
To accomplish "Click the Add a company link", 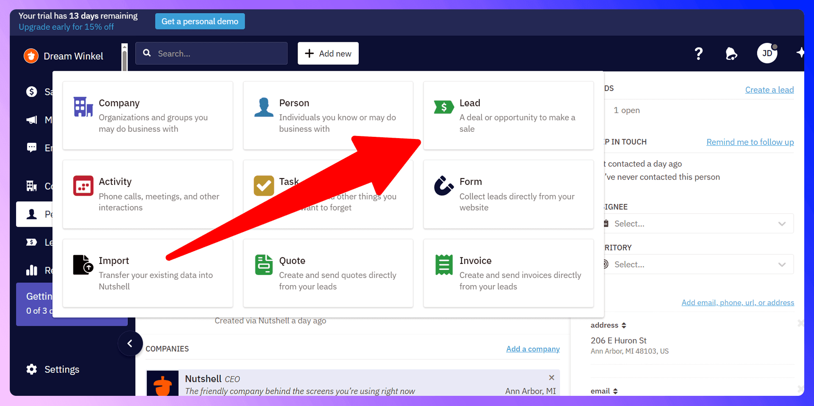I will click(533, 349).
